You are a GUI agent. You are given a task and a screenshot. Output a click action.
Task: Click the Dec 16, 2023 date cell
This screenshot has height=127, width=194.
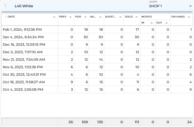24,44
